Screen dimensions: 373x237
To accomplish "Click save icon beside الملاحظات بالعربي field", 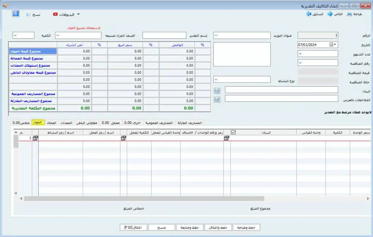I will 217,99.
